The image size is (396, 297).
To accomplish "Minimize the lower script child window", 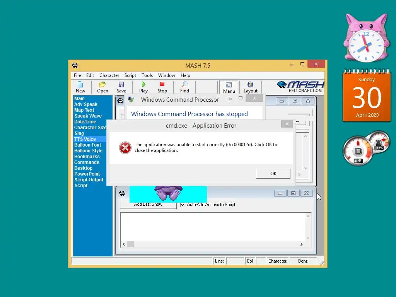I will pyautogui.click(x=280, y=193).
